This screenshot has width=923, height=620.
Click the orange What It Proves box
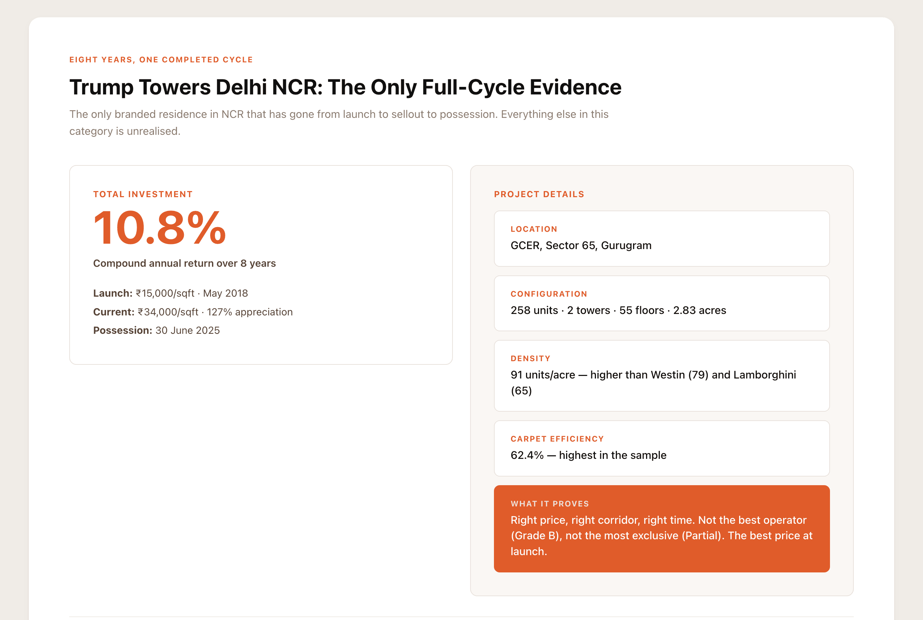662,529
